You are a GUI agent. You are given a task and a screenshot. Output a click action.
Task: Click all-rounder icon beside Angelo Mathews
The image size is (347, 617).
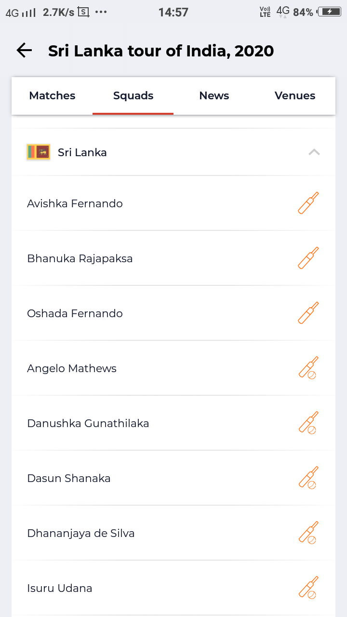[308, 368]
